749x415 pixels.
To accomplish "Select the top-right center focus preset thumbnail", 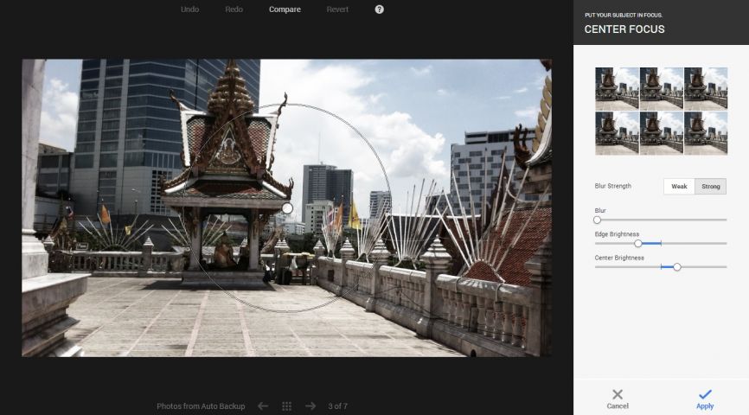I will (706, 88).
